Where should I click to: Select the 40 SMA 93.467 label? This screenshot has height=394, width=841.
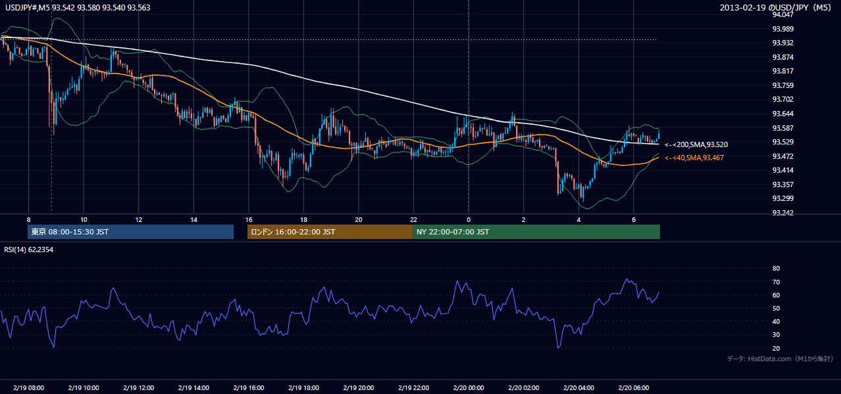point(694,158)
